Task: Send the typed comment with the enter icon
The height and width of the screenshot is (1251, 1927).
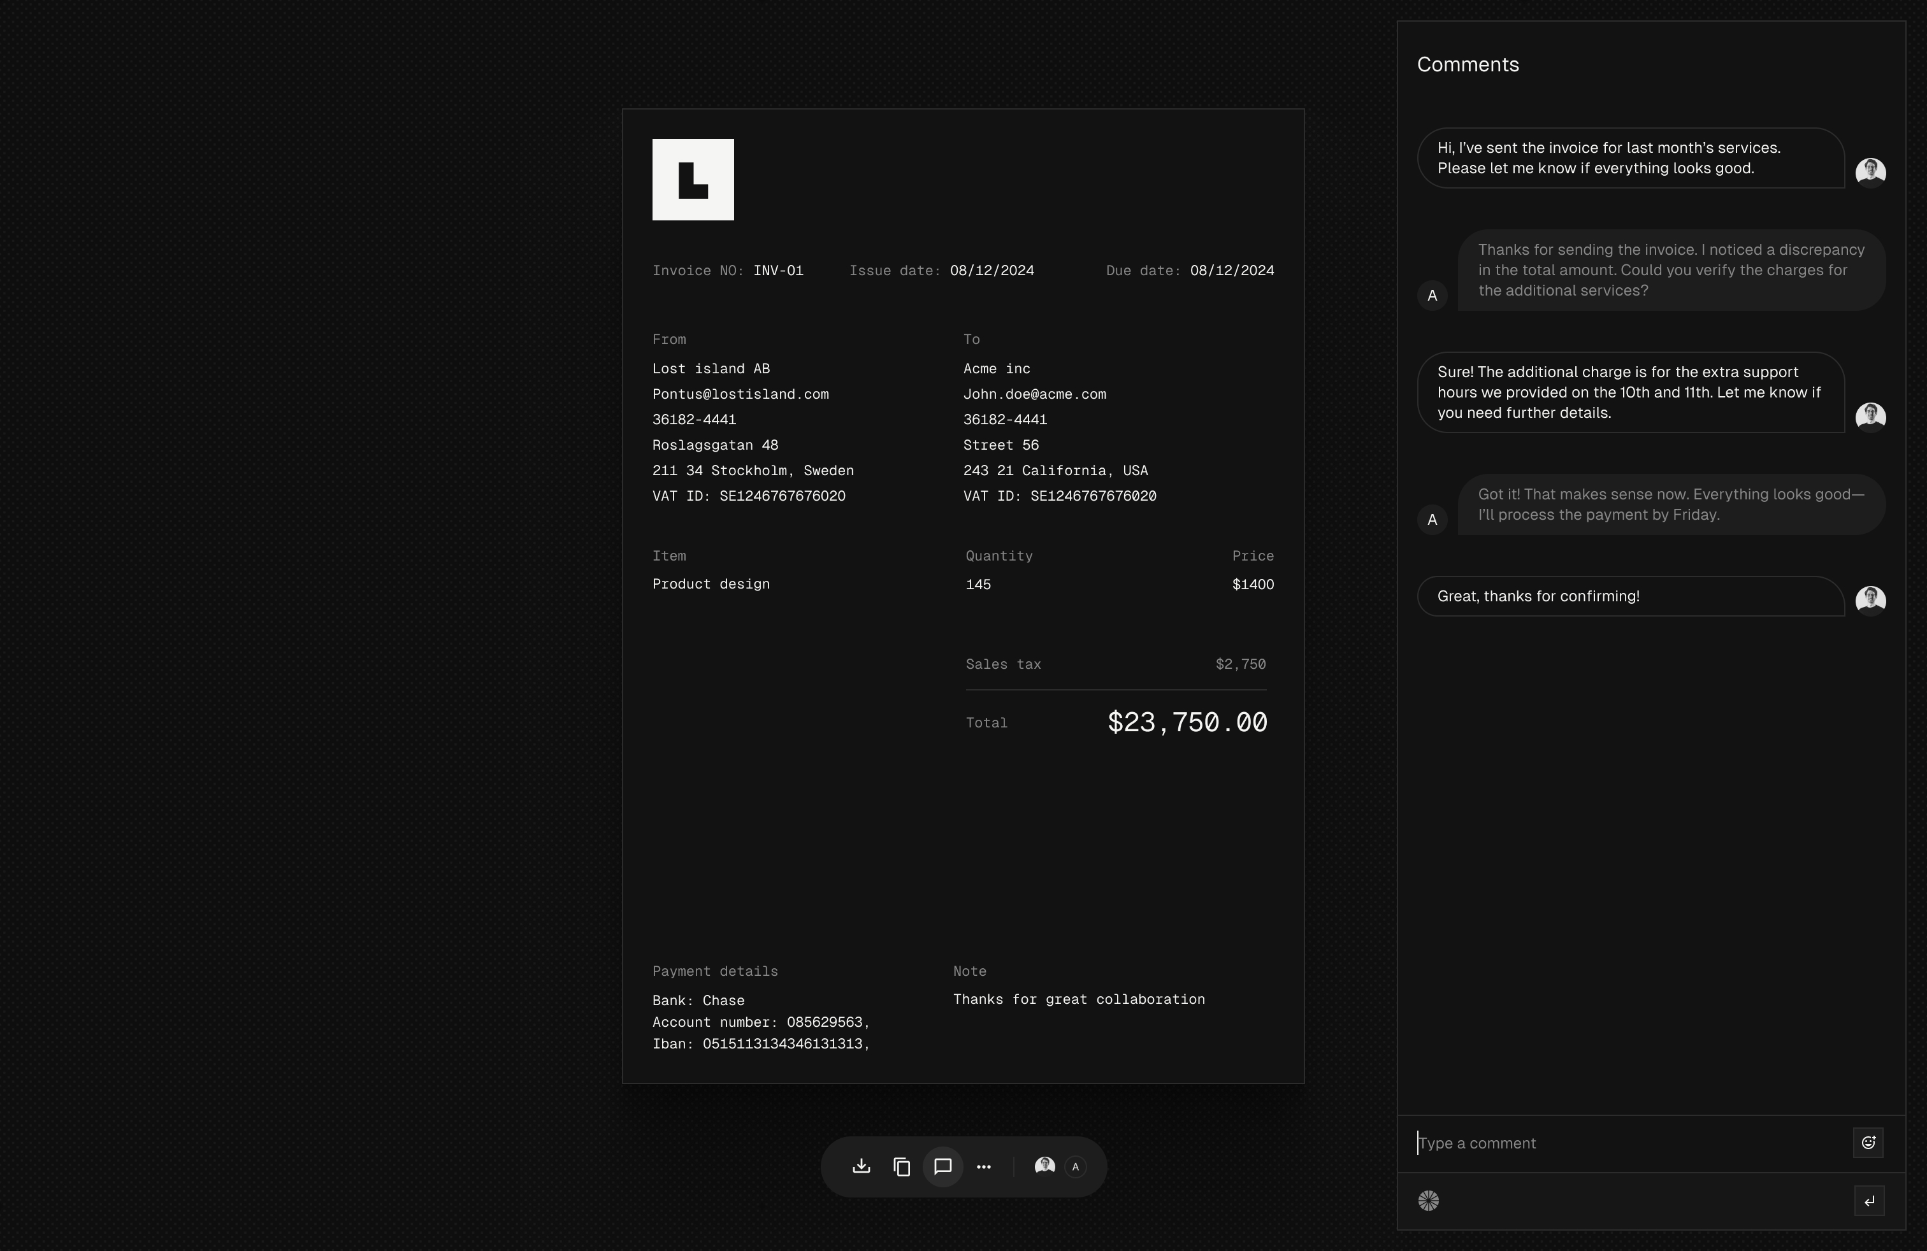Action: (x=1869, y=1201)
